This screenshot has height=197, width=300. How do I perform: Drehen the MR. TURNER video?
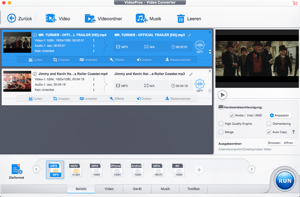144,60
